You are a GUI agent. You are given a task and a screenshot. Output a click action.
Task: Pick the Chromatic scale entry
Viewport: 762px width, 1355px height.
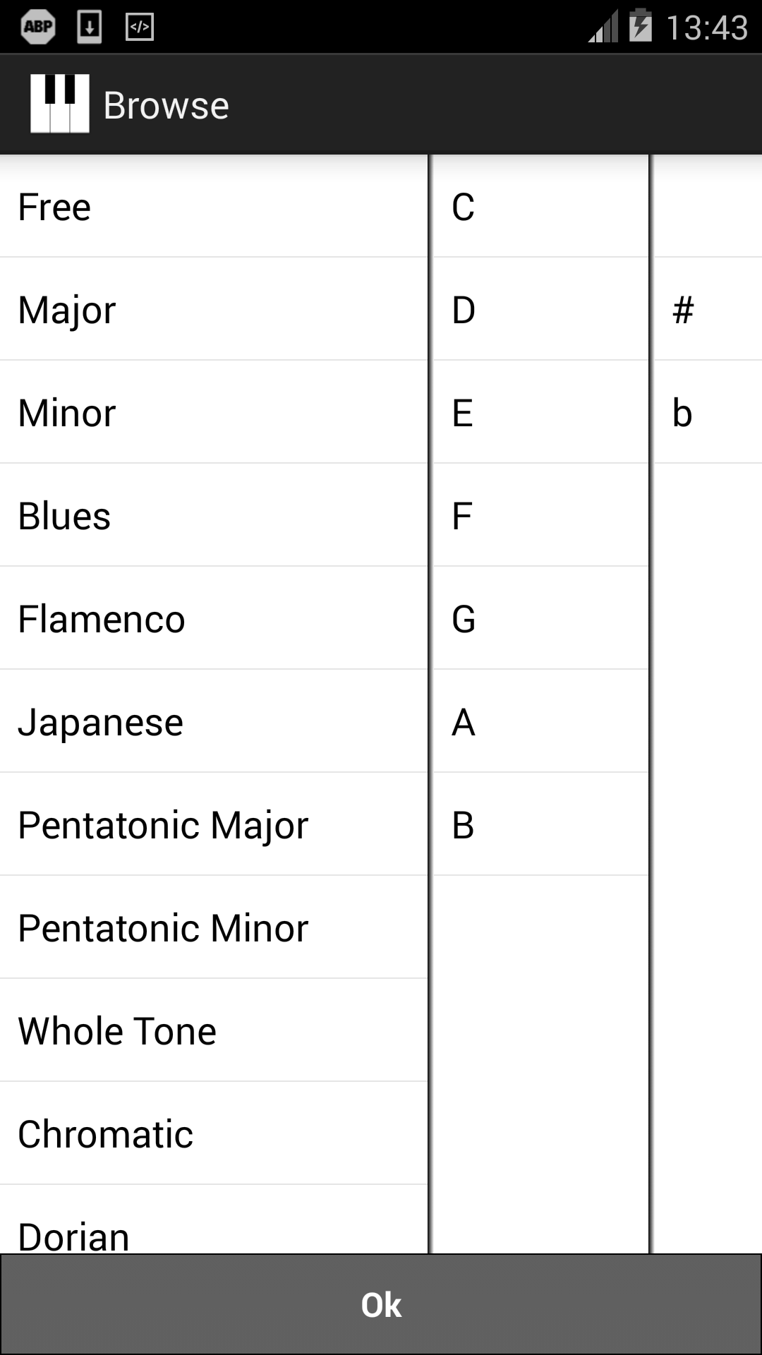tap(213, 1134)
